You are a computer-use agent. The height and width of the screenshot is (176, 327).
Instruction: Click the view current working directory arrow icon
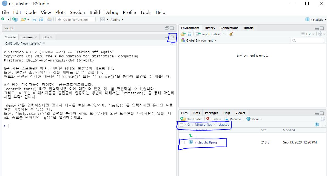point(43,43)
